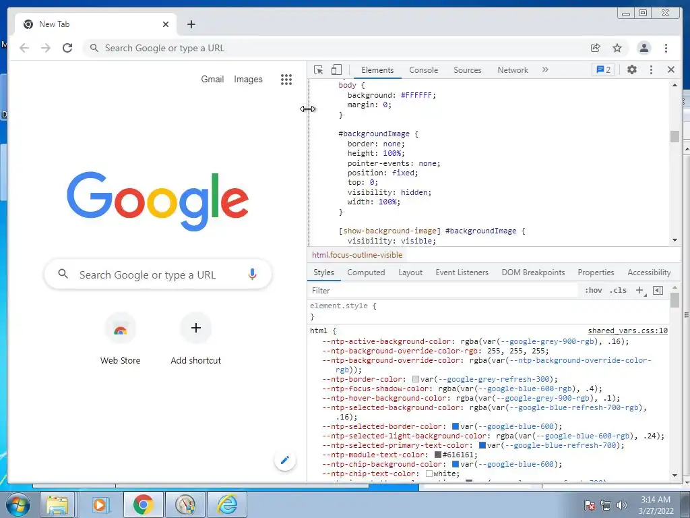Open the --ntp-chip-text-color white swatch
The height and width of the screenshot is (518, 690).
(429, 473)
